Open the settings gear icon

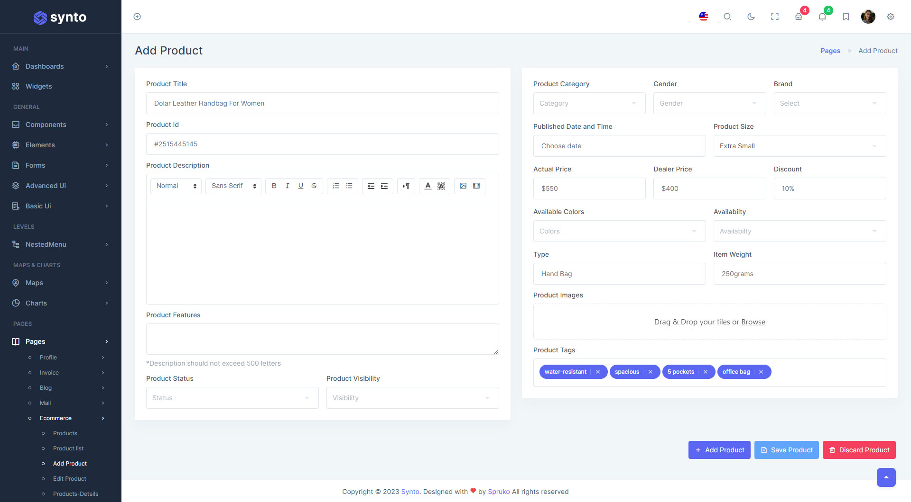891,17
